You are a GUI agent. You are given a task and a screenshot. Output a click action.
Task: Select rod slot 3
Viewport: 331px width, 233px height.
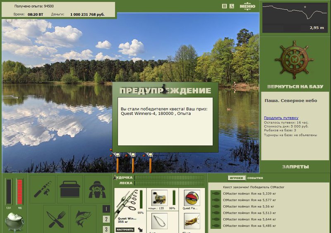tap(106, 229)
